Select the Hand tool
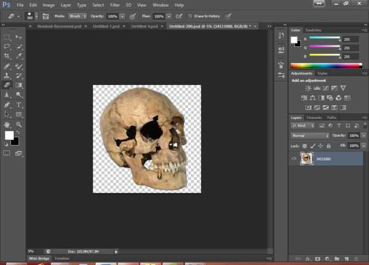Screen dimensions: 369x265 click(x=7, y=125)
